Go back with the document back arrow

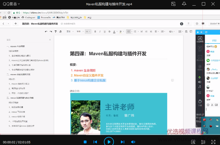tap(3, 24)
